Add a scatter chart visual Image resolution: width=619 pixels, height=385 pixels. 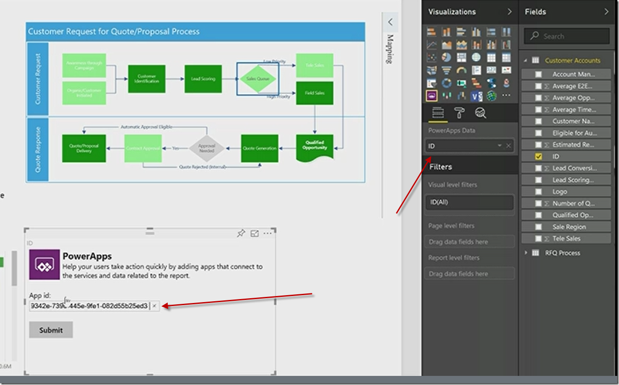(x=431, y=57)
